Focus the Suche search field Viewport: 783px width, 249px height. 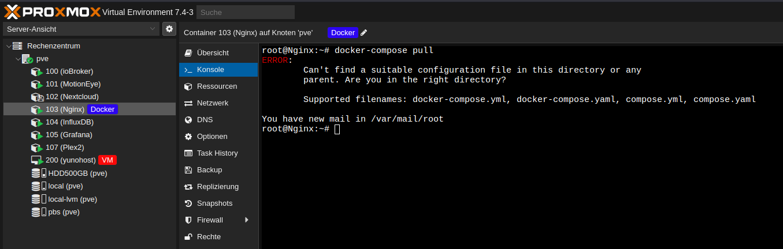(x=246, y=12)
